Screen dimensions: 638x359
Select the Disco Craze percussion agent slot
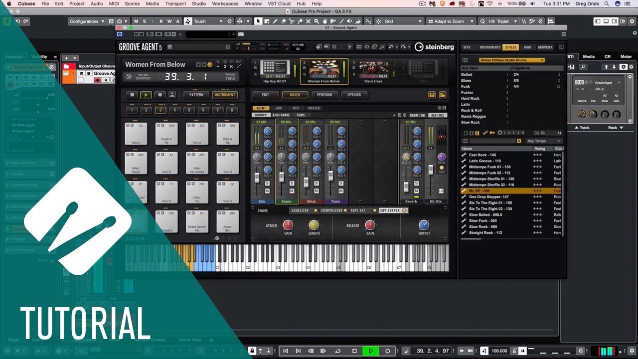(373, 72)
